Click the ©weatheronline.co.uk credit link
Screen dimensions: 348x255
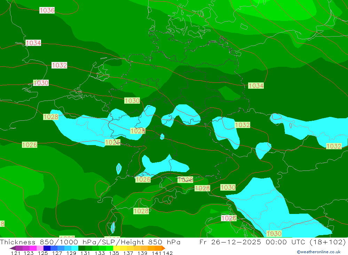tap(318, 252)
